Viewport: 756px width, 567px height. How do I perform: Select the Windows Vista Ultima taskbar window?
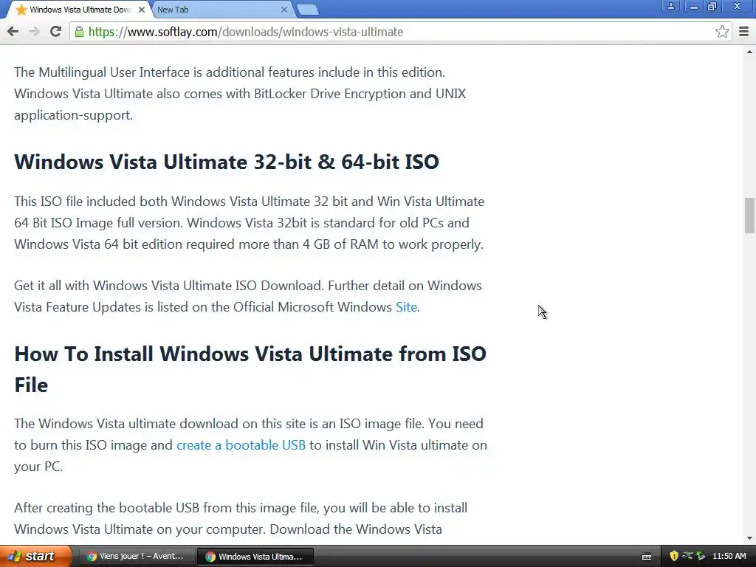[255, 557]
